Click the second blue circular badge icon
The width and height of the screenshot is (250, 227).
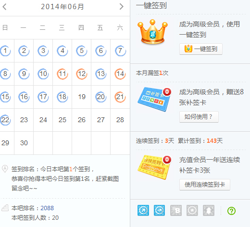pyautogui.click(x=159, y=210)
